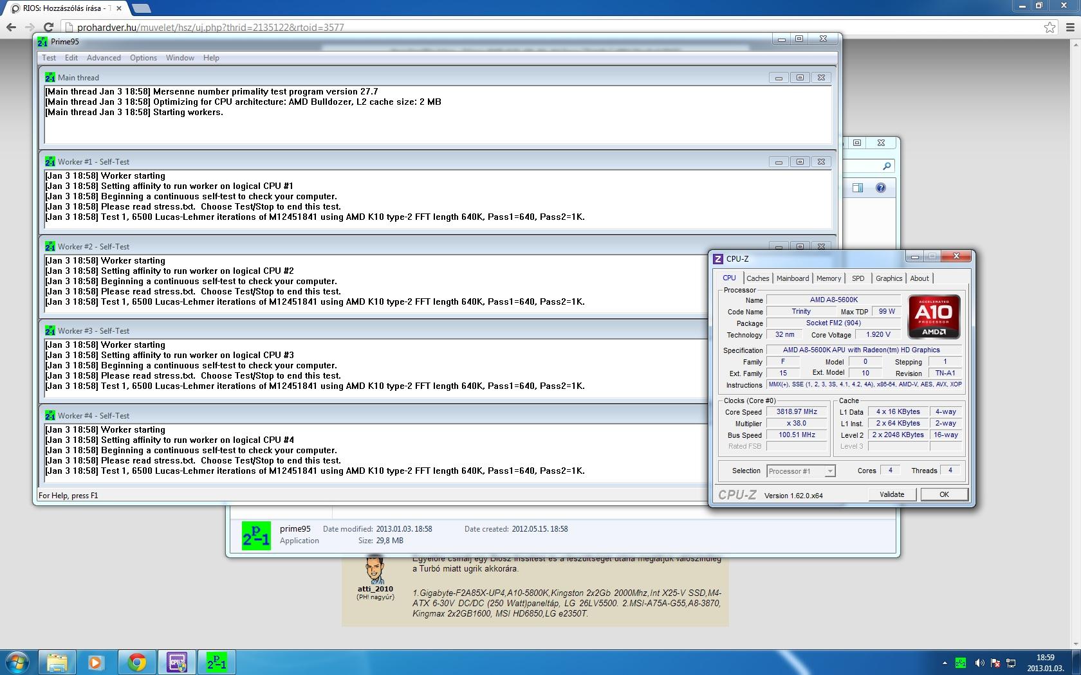
Task: Click the Validate button in CPU-Z
Action: [x=891, y=494]
